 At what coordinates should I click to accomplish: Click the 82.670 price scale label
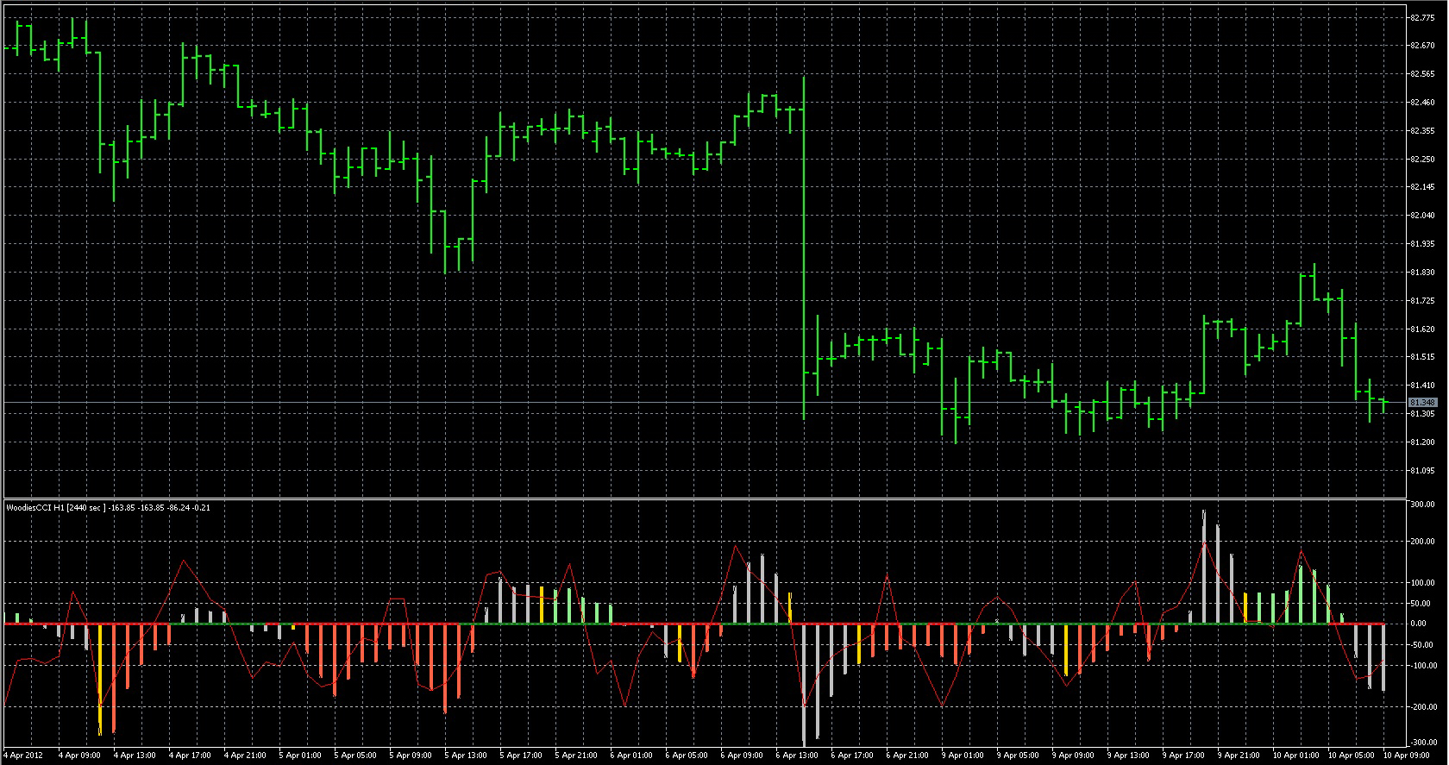click(x=1422, y=46)
